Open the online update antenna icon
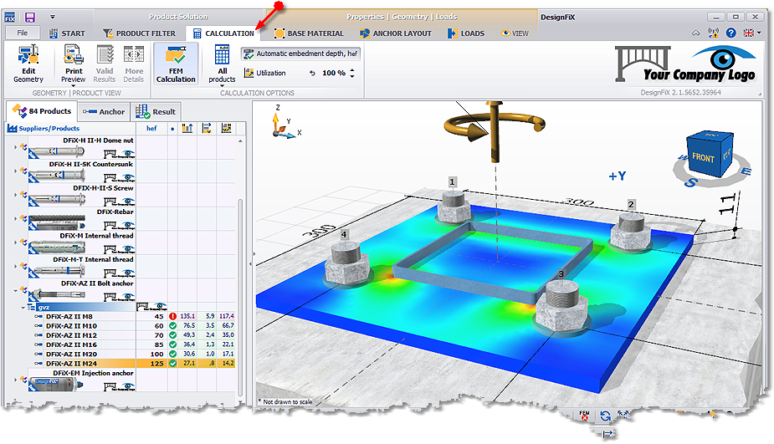This screenshot has height=444, width=774. [713, 33]
